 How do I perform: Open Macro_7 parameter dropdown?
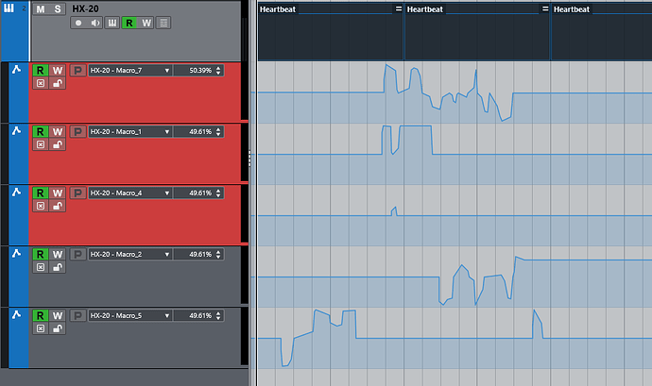pos(129,70)
